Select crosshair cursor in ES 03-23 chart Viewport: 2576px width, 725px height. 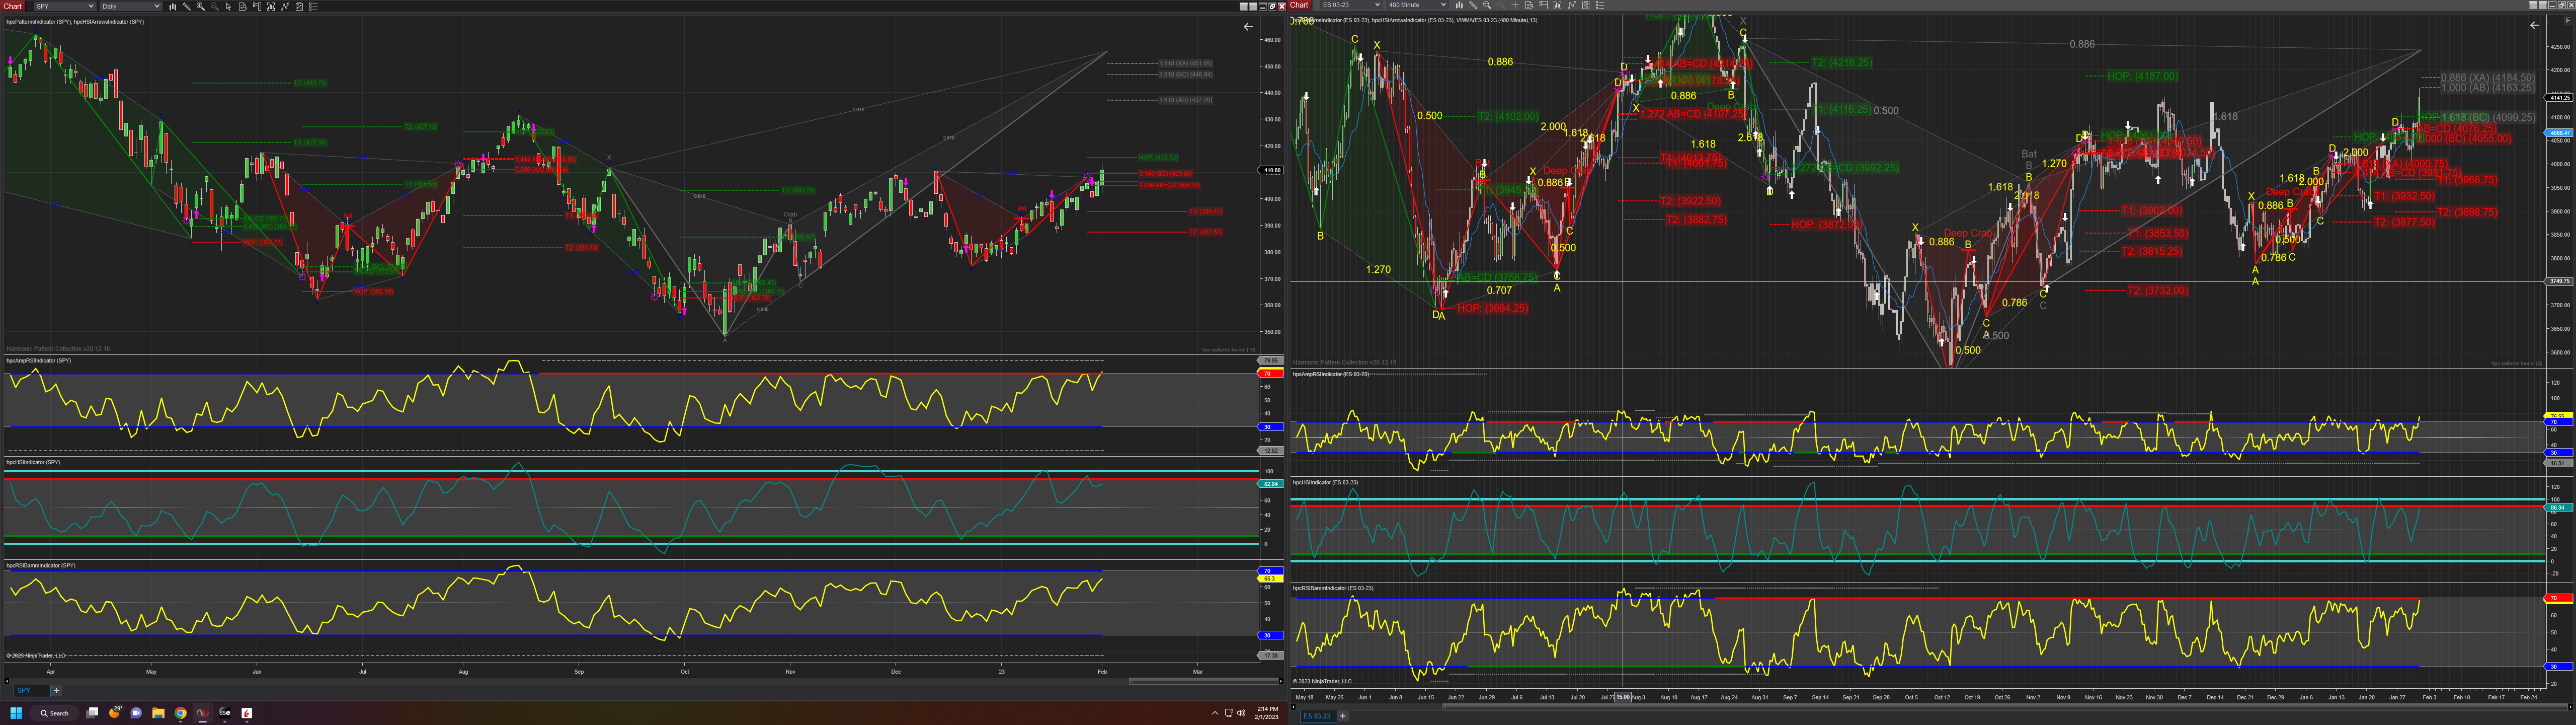click(1515, 5)
